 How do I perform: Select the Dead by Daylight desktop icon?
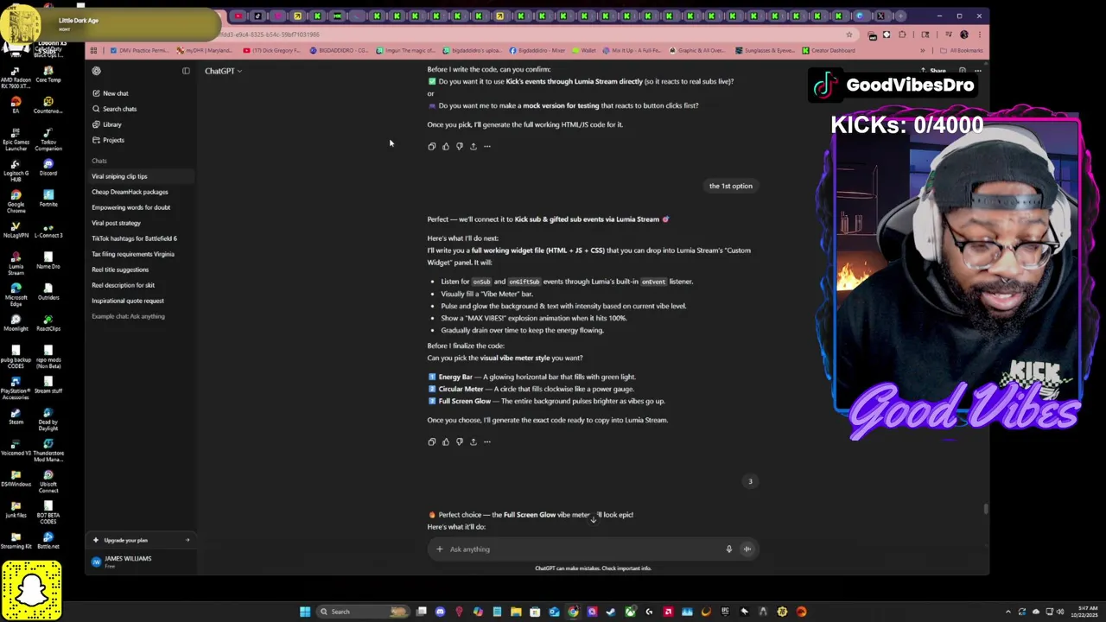48,419
